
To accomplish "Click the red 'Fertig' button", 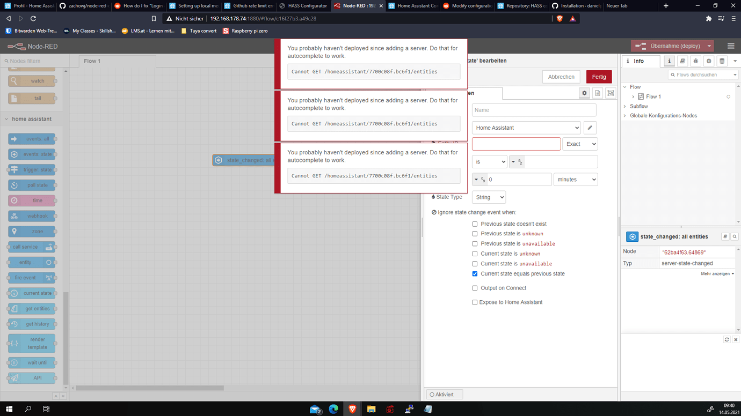I will (x=599, y=77).
